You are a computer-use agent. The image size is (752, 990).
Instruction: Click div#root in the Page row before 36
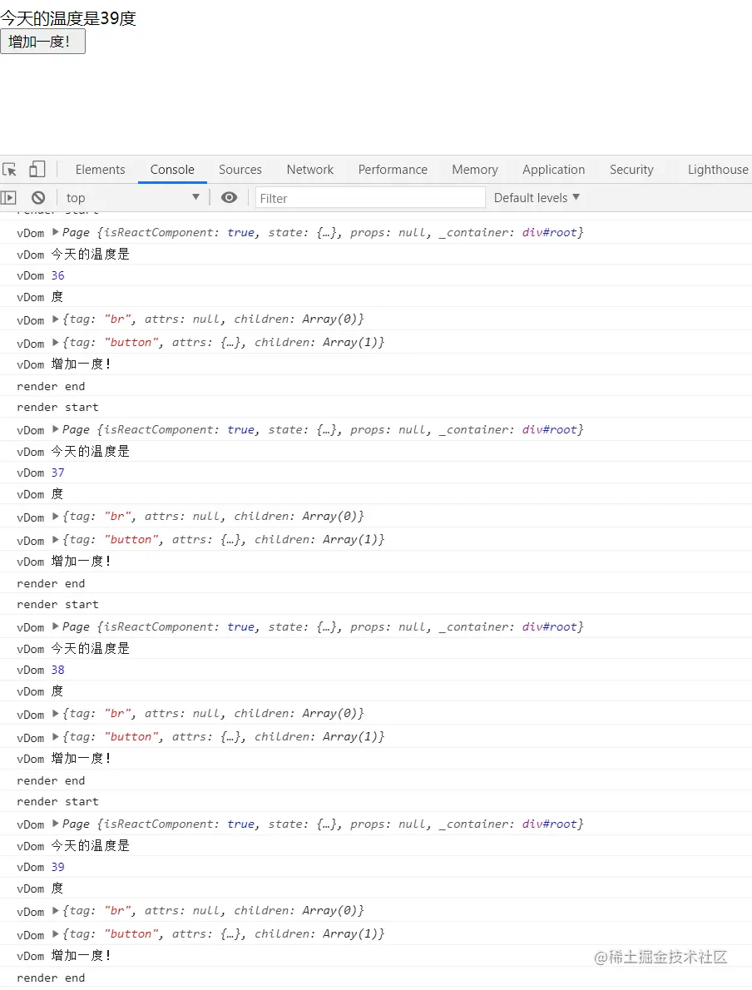tap(549, 232)
